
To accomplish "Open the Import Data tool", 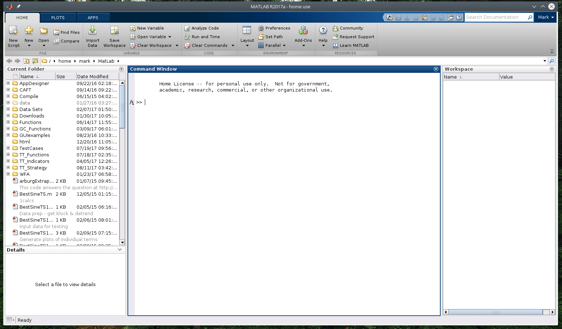I will (x=92, y=36).
